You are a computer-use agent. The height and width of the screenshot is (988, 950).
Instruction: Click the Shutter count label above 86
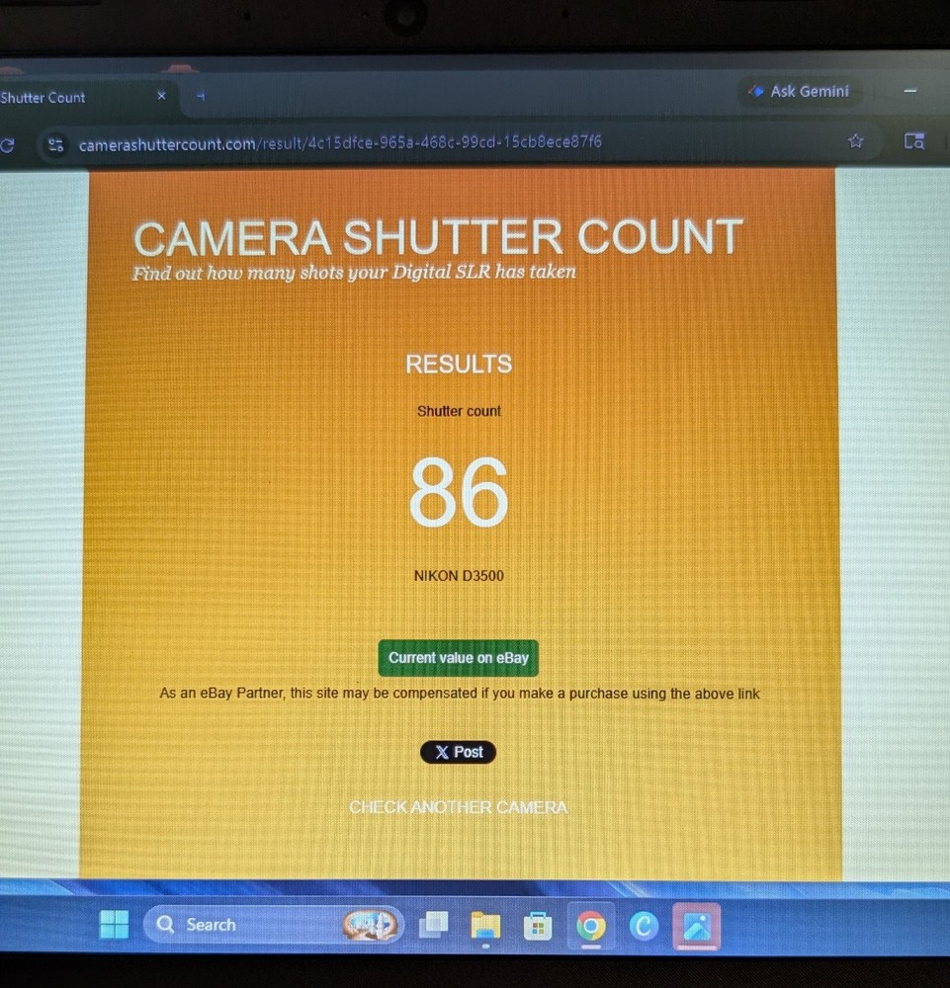[459, 411]
